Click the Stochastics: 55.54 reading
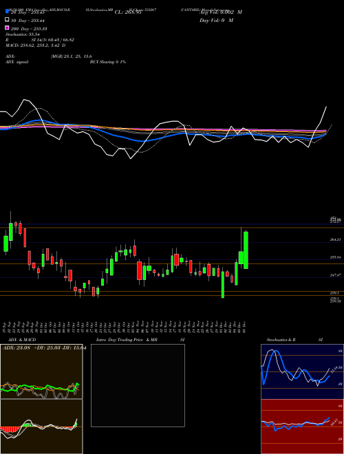Viewport: 344px width, 454px height. (22, 34)
